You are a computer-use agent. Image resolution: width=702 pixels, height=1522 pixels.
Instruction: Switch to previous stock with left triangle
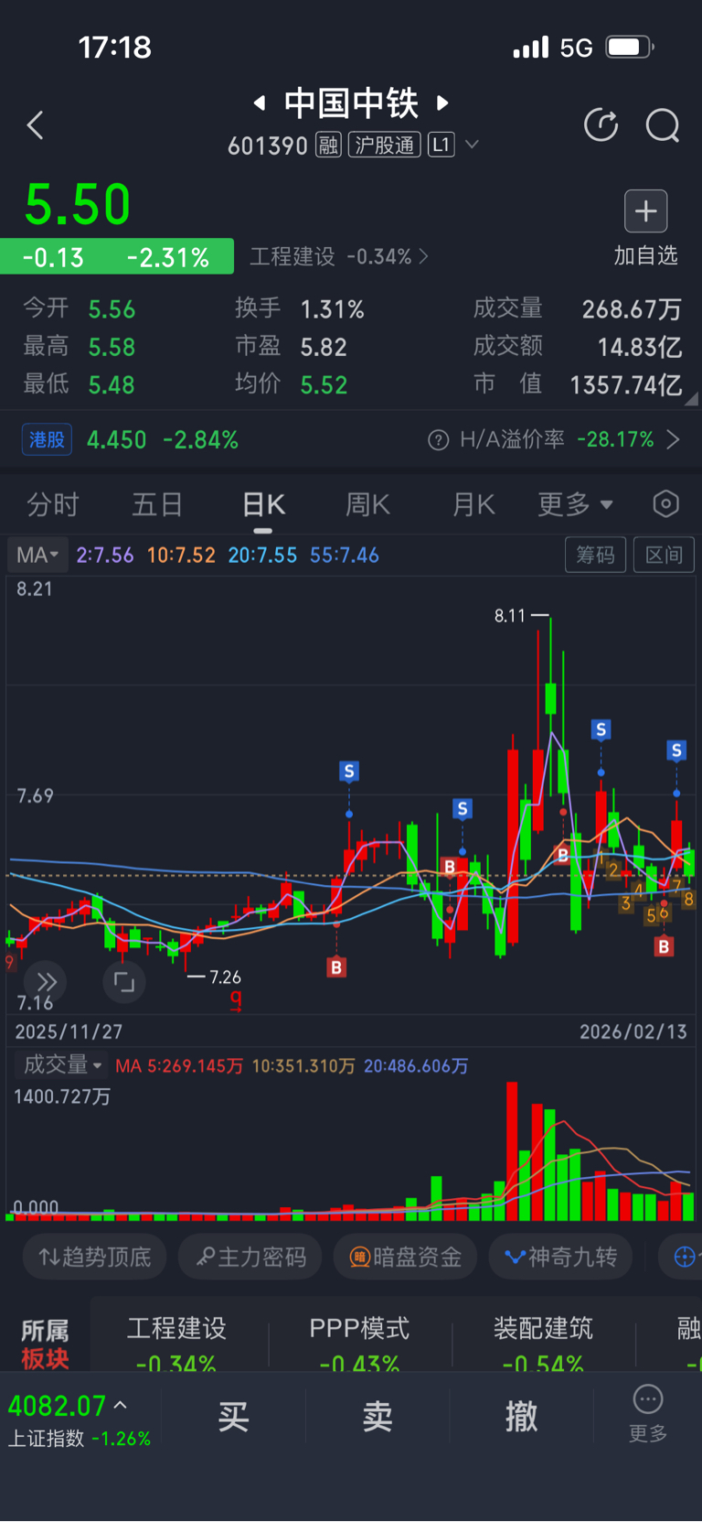pyautogui.click(x=260, y=103)
